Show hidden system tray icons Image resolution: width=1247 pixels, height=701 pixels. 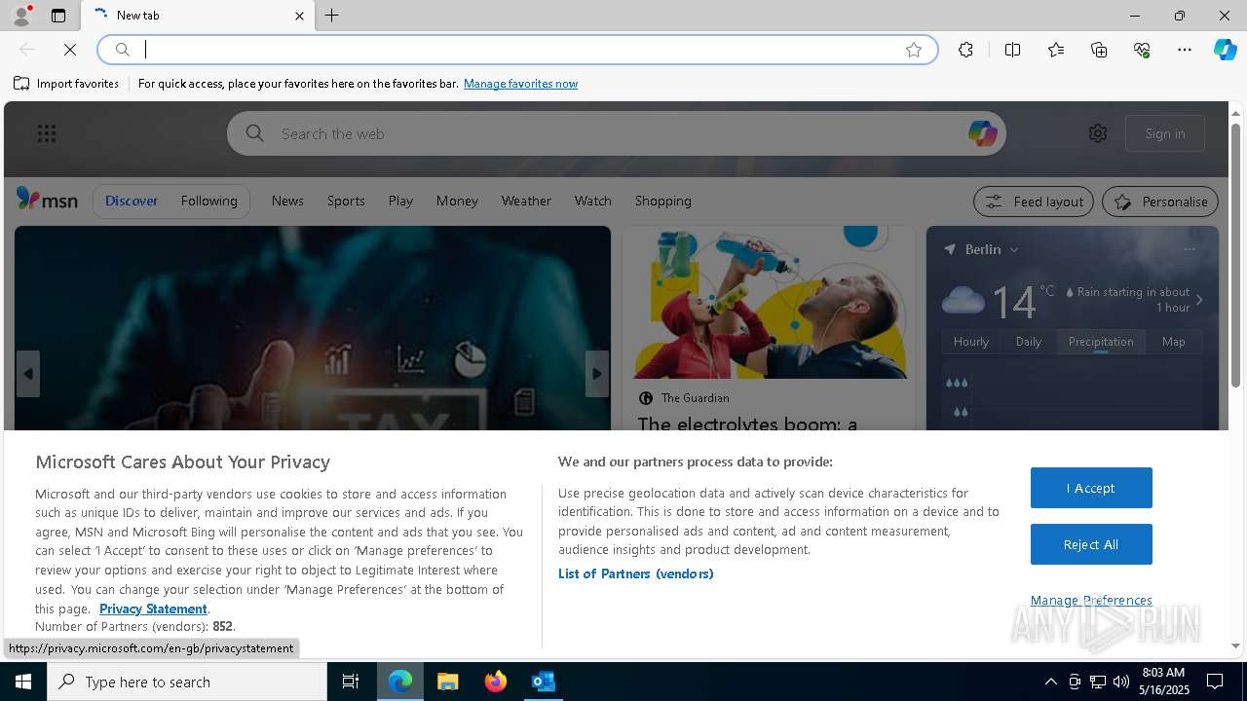tap(1050, 682)
